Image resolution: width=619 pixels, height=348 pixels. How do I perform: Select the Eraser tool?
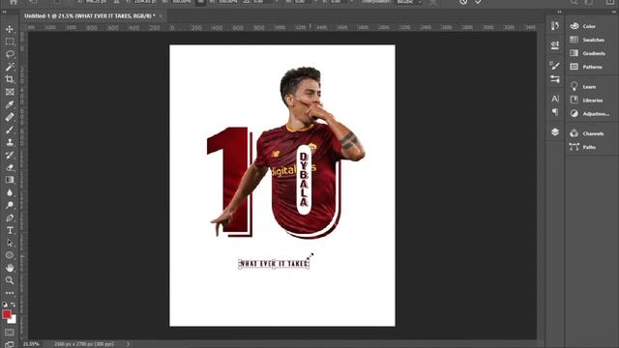[10, 167]
